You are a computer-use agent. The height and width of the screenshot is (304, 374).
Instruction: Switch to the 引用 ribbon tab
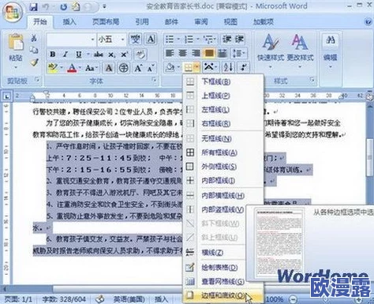142,21
